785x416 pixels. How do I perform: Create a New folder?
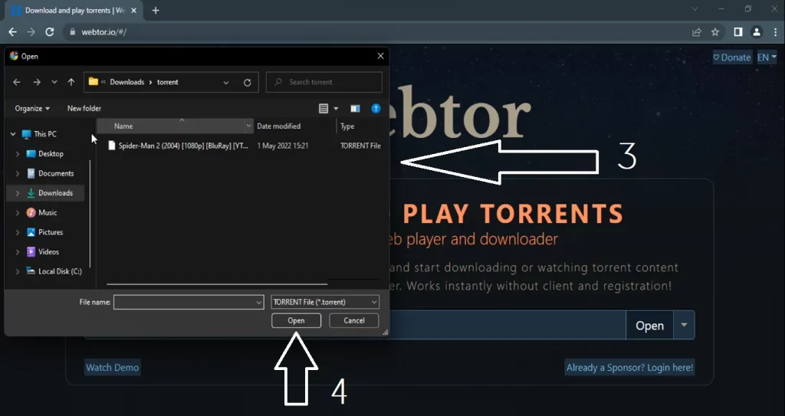(84, 108)
